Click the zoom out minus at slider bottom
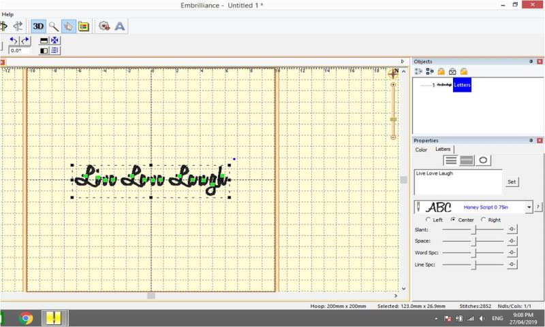This screenshot has height=327, width=545. (393, 137)
